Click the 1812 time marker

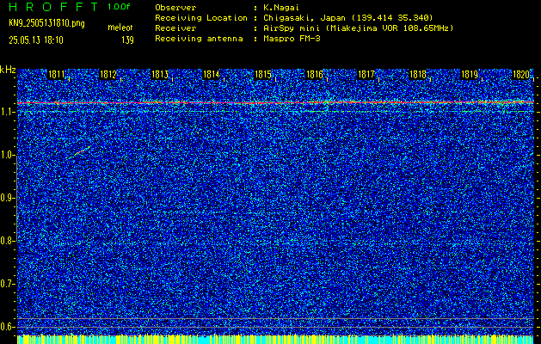pyautogui.click(x=108, y=75)
